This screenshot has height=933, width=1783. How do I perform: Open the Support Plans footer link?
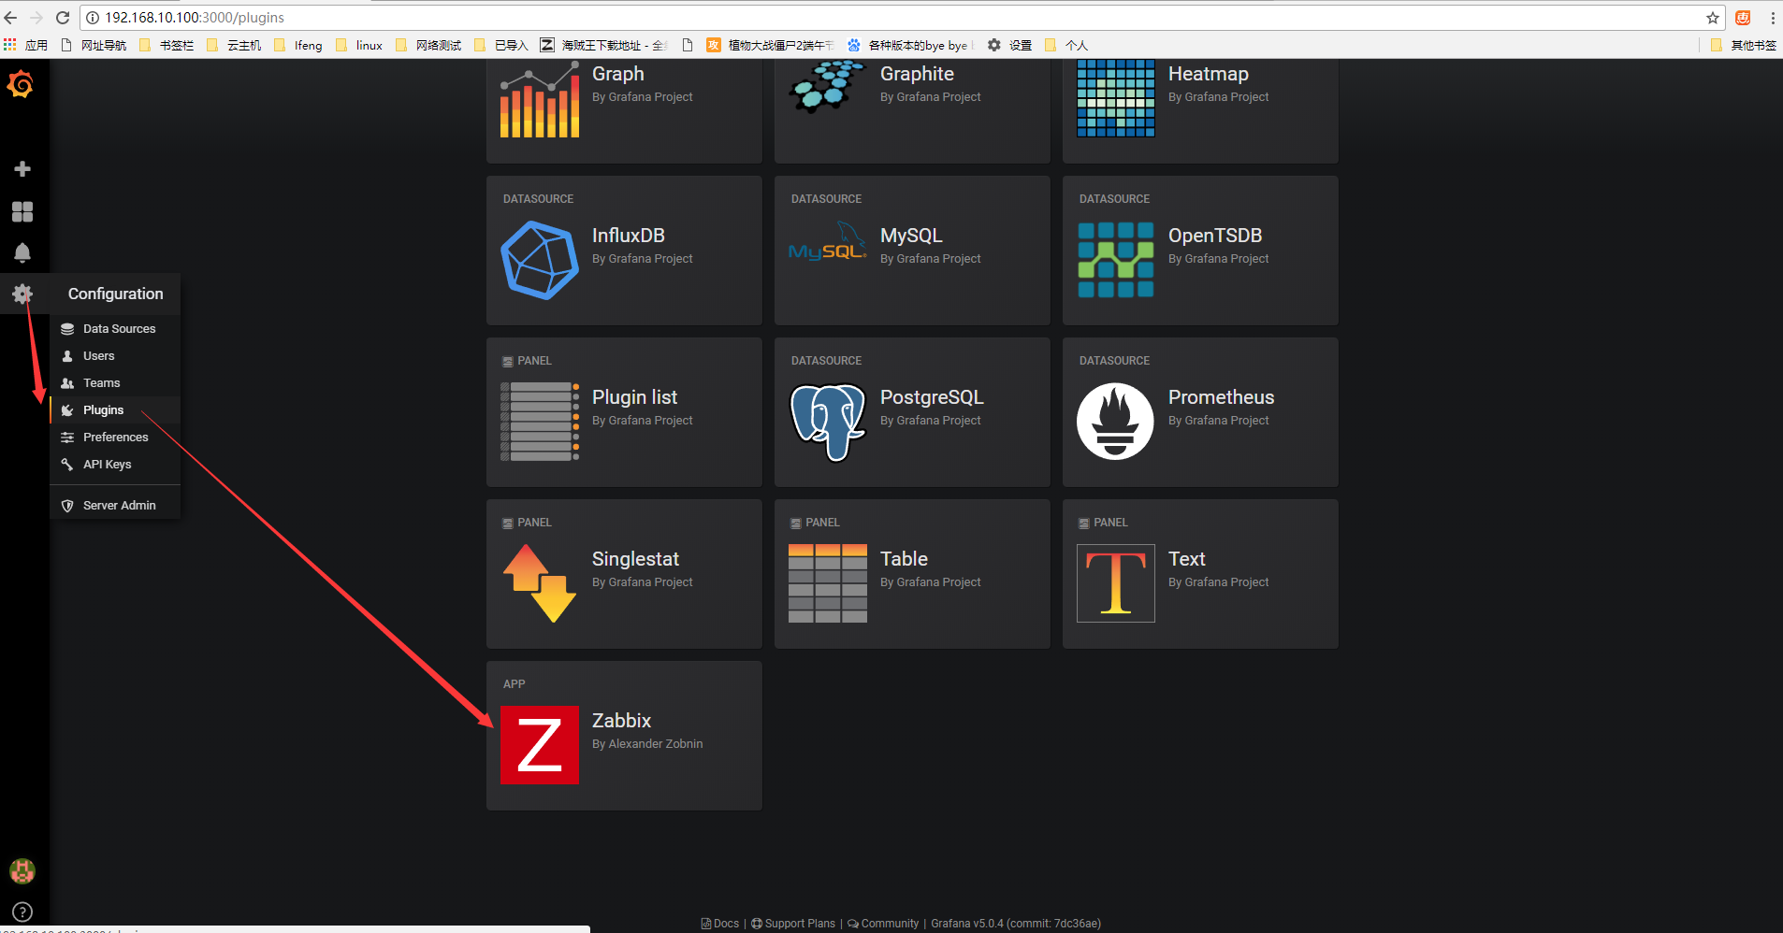[x=793, y=924]
